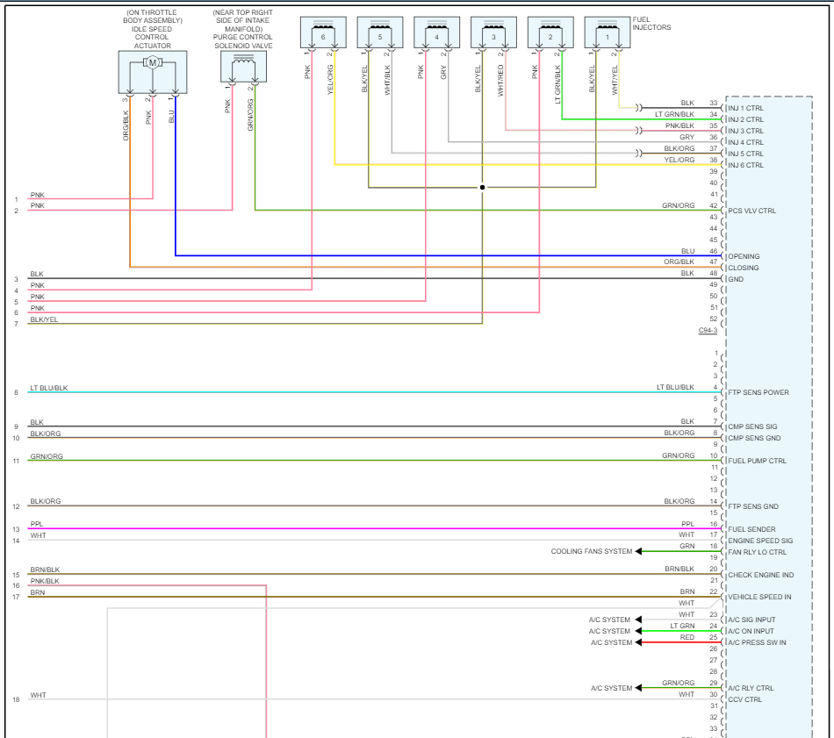The width and height of the screenshot is (834, 738).
Task: Click the fuel injector 1 symbol
Action: [x=608, y=32]
